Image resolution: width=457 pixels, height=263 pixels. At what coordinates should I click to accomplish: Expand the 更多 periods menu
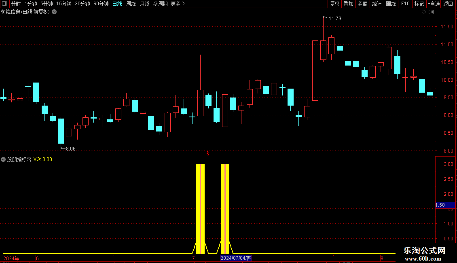178,4
